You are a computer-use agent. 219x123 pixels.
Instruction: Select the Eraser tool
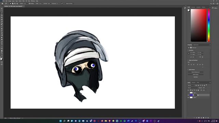pyautogui.click(x=2, y=33)
